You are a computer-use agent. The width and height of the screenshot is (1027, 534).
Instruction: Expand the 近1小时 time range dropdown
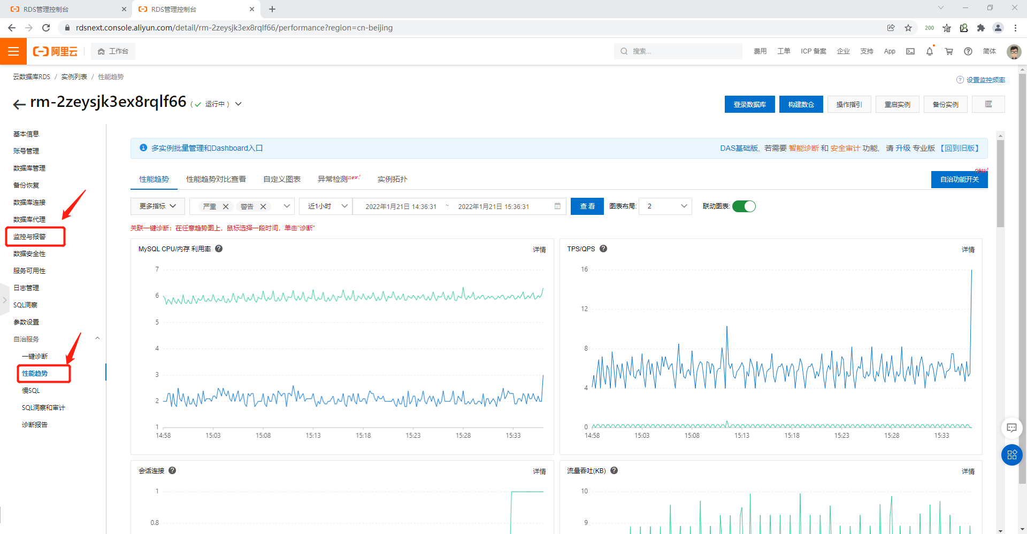pos(326,206)
